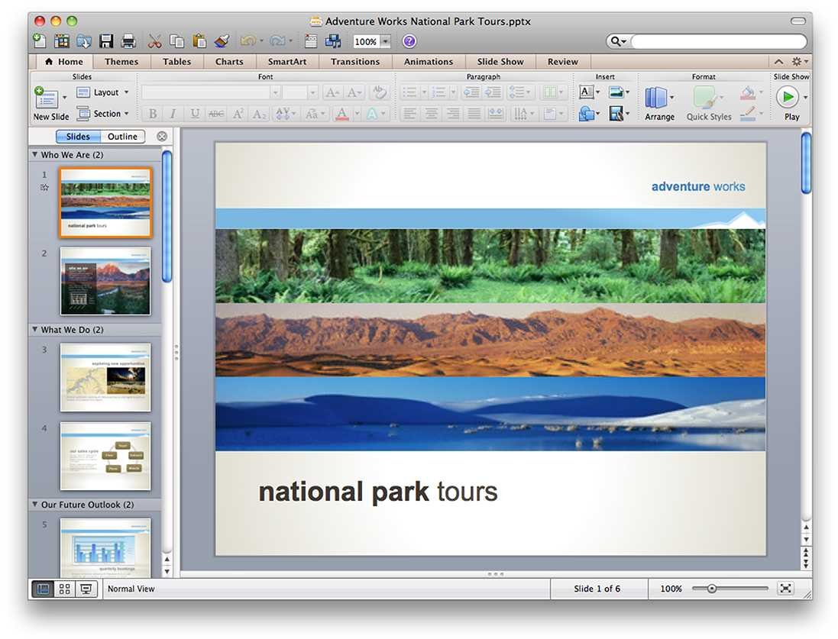Open Help with the purple question icon
838x639 pixels.
(x=409, y=41)
